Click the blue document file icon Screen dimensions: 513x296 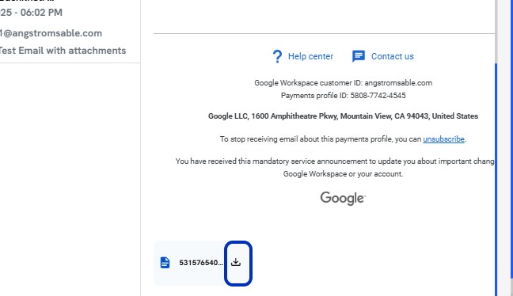coord(165,262)
